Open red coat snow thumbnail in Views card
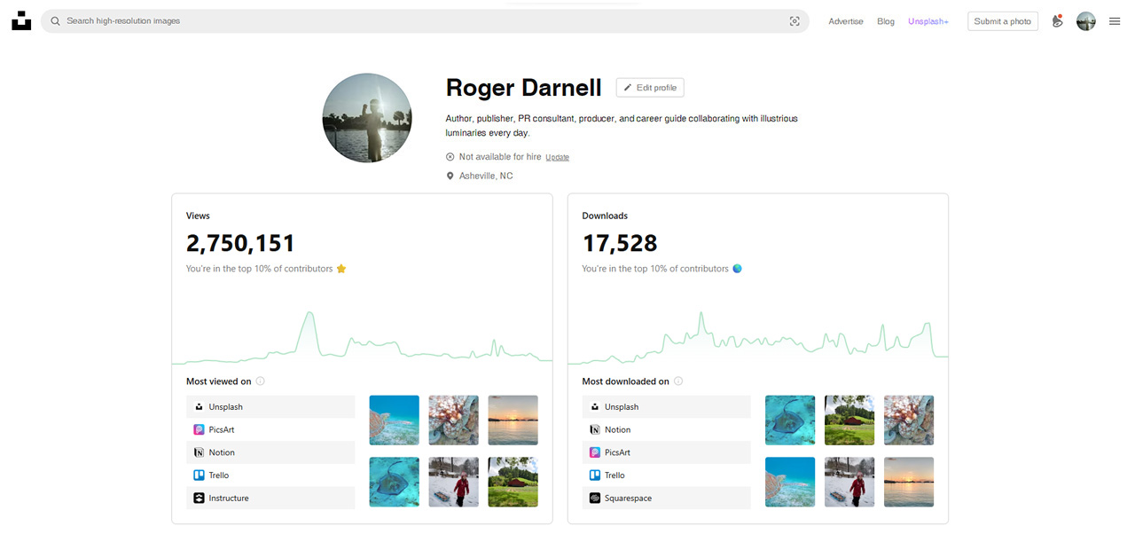 click(454, 482)
